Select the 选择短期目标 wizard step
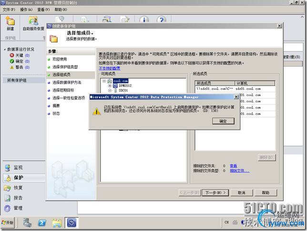Image resolution: width=307 pixels, height=231 pixels. coord(63,90)
